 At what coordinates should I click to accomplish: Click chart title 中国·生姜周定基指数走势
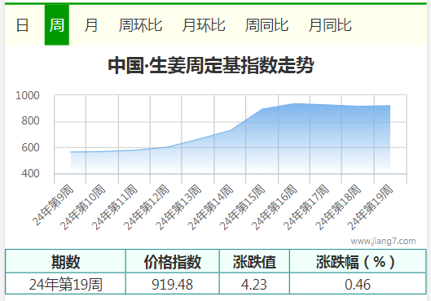pyautogui.click(x=211, y=65)
